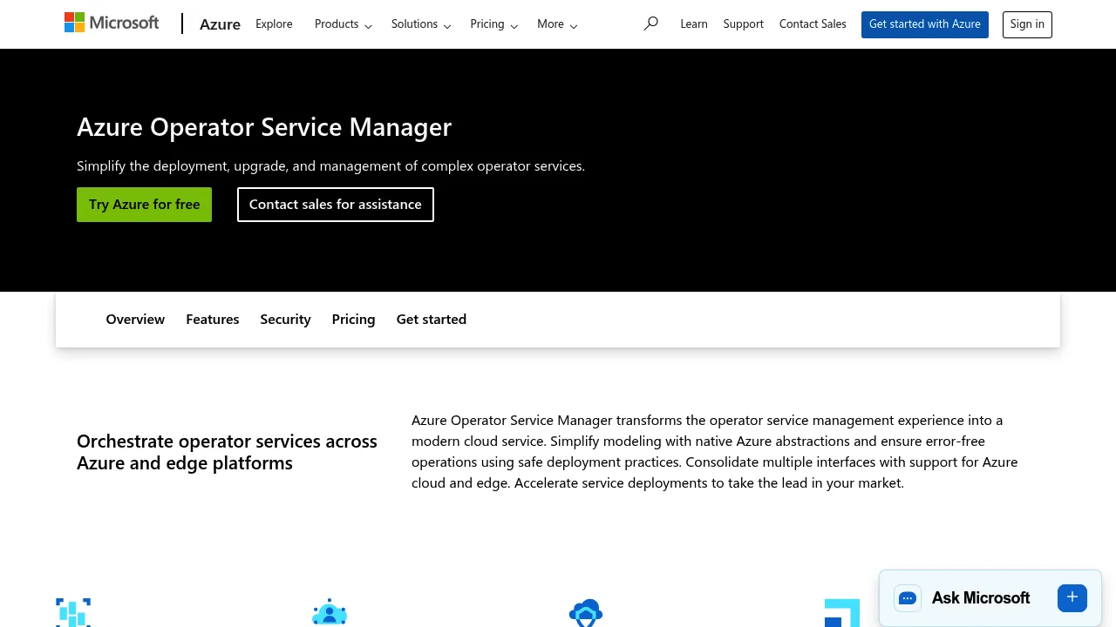Open the Solutions dropdown menu
This screenshot has width=1116, height=627.
coord(421,24)
